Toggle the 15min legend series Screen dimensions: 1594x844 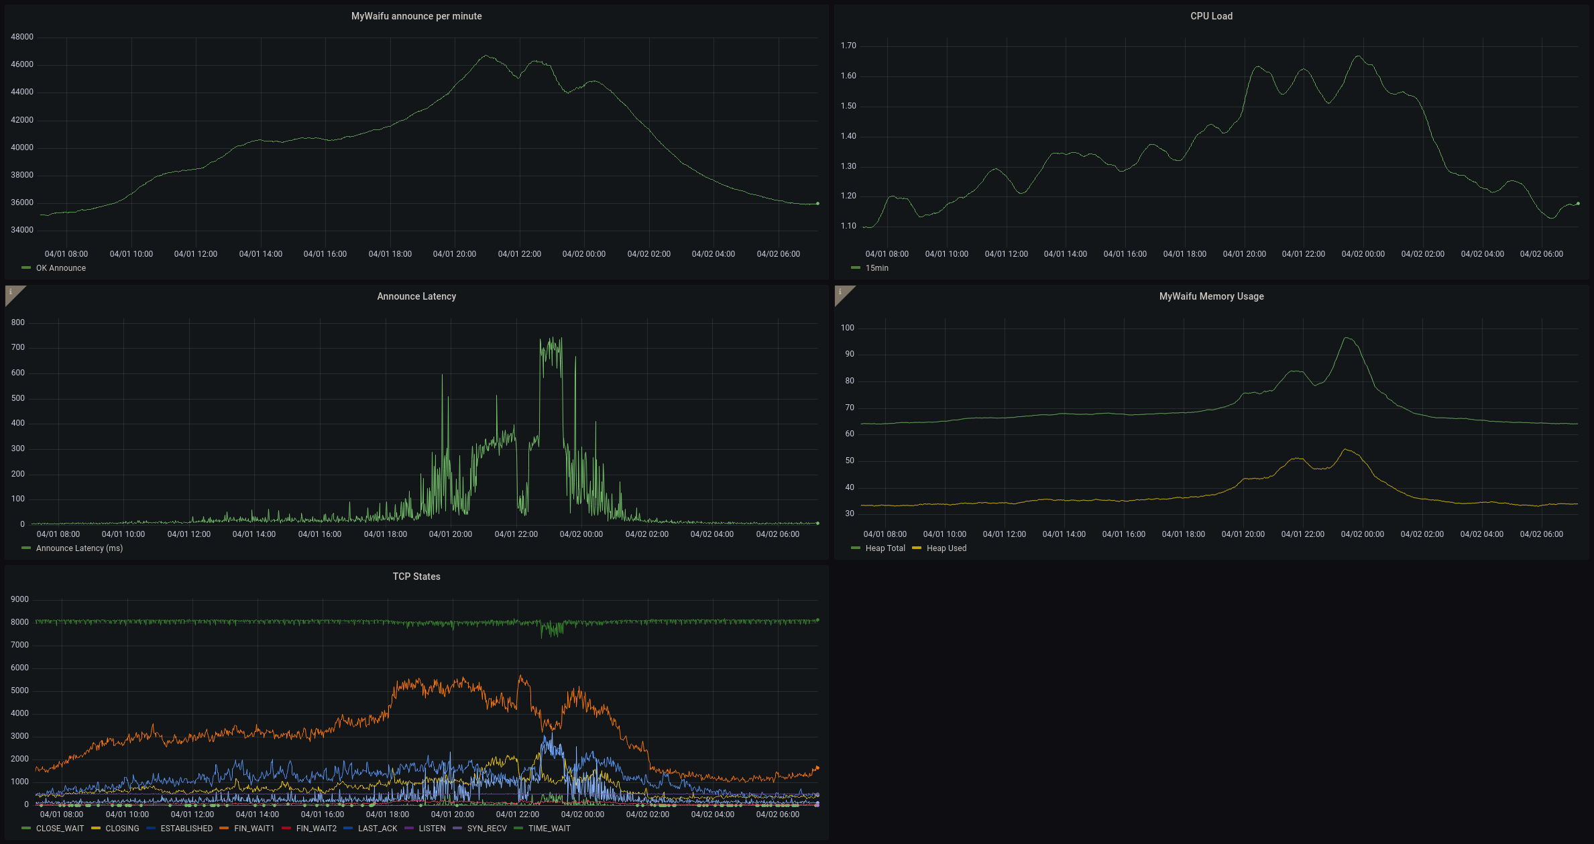pos(876,268)
